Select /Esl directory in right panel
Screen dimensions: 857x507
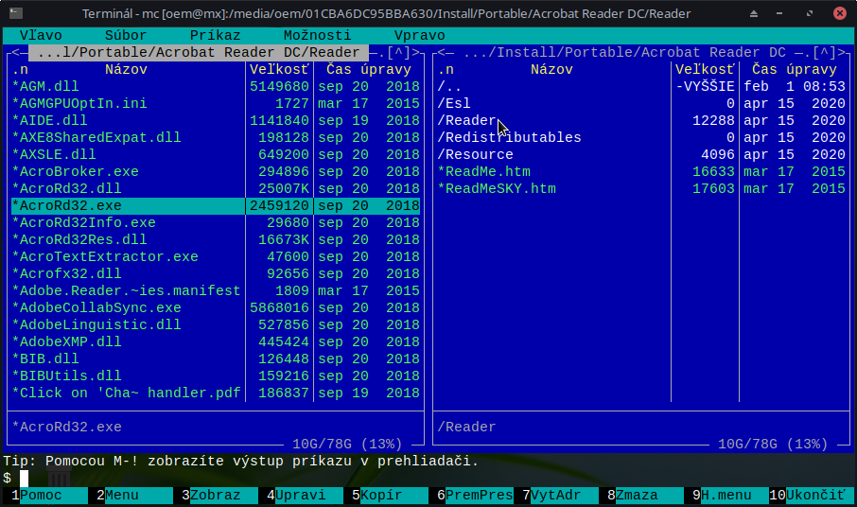(641, 103)
